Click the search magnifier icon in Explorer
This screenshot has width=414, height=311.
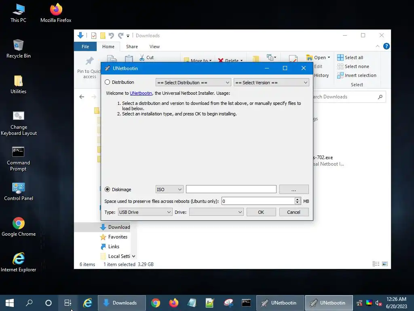[x=380, y=97]
